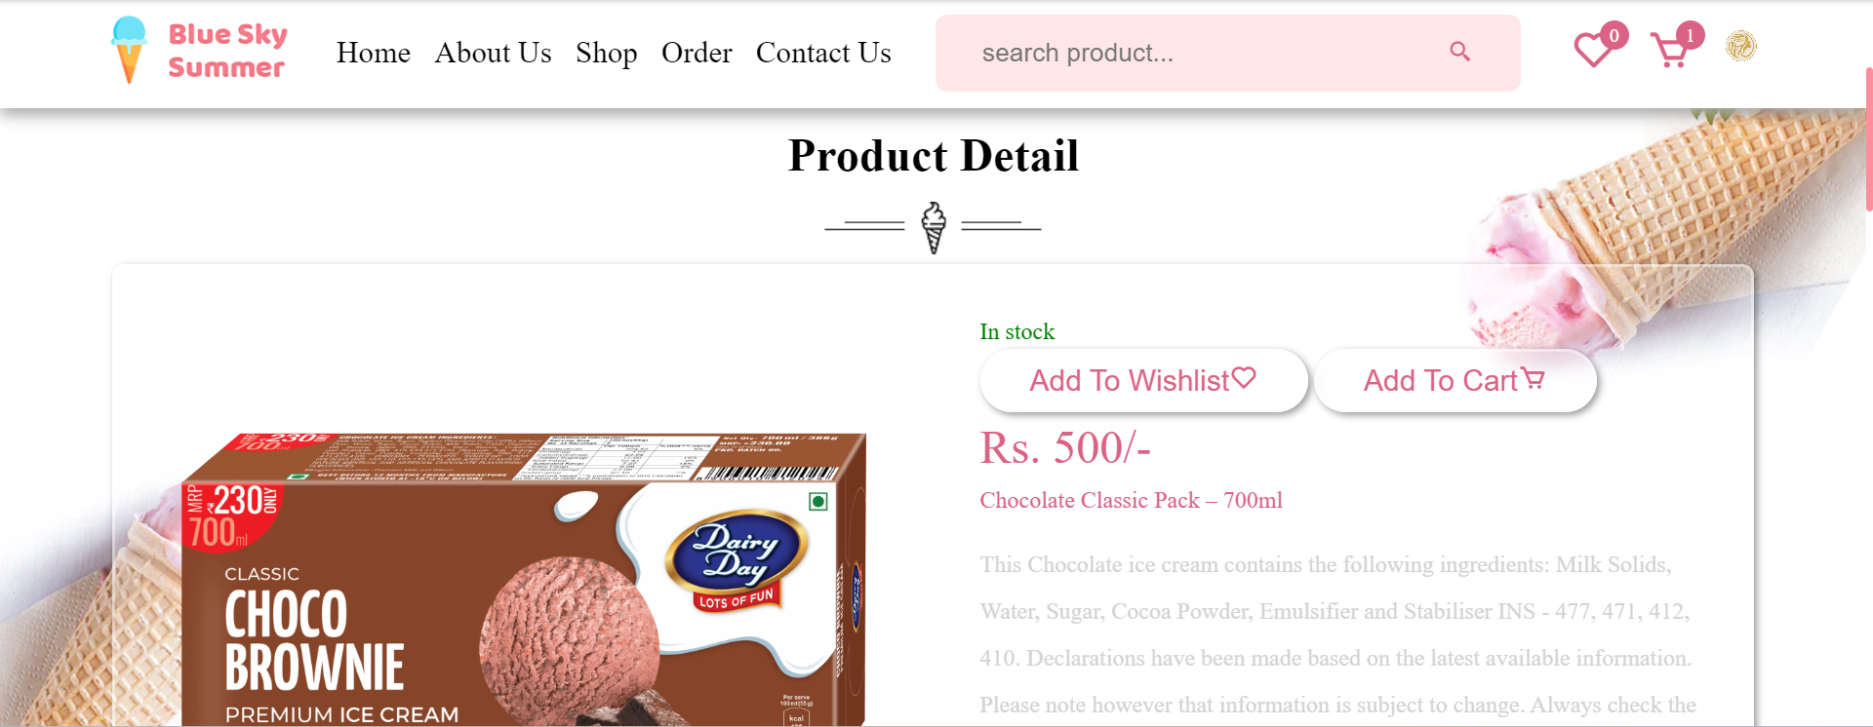
Task: Click the Chocolate Classic Pack product name
Action: point(1131,500)
